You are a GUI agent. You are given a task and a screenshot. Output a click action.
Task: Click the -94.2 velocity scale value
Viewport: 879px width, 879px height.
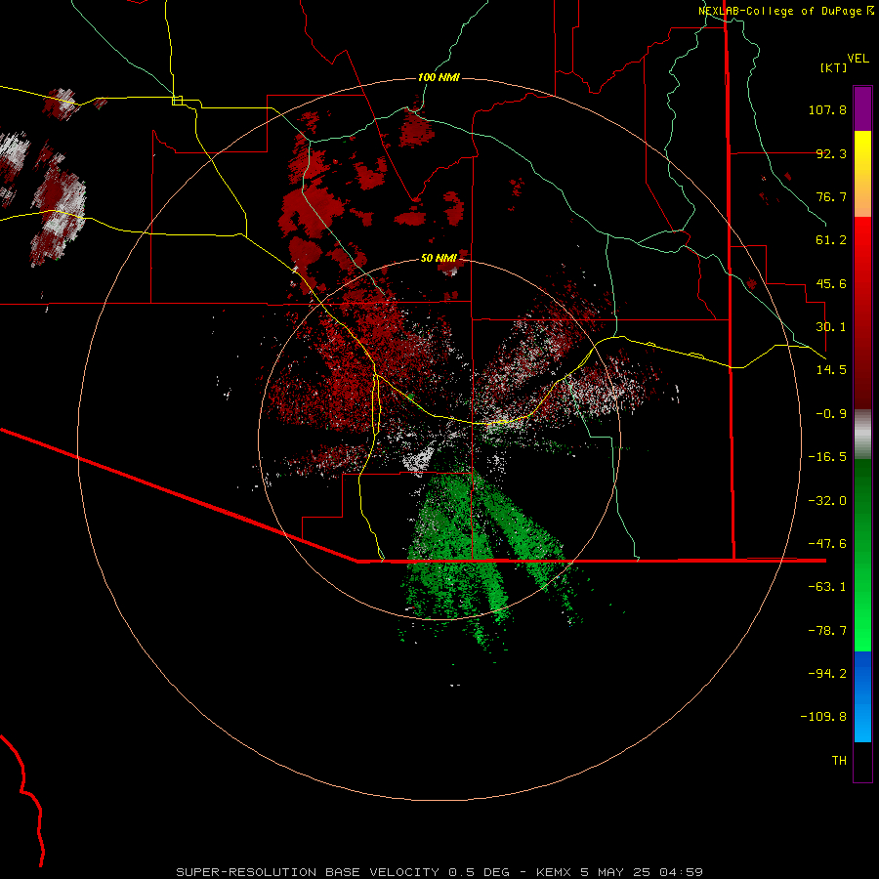coord(827,674)
